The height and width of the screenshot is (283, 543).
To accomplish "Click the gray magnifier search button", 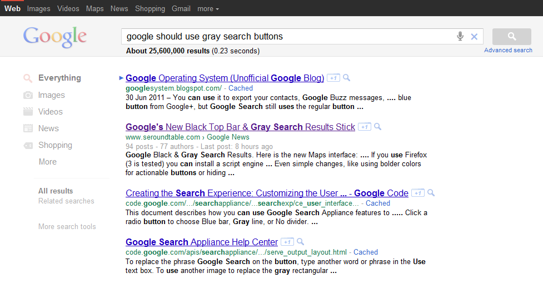I will tap(511, 36).
